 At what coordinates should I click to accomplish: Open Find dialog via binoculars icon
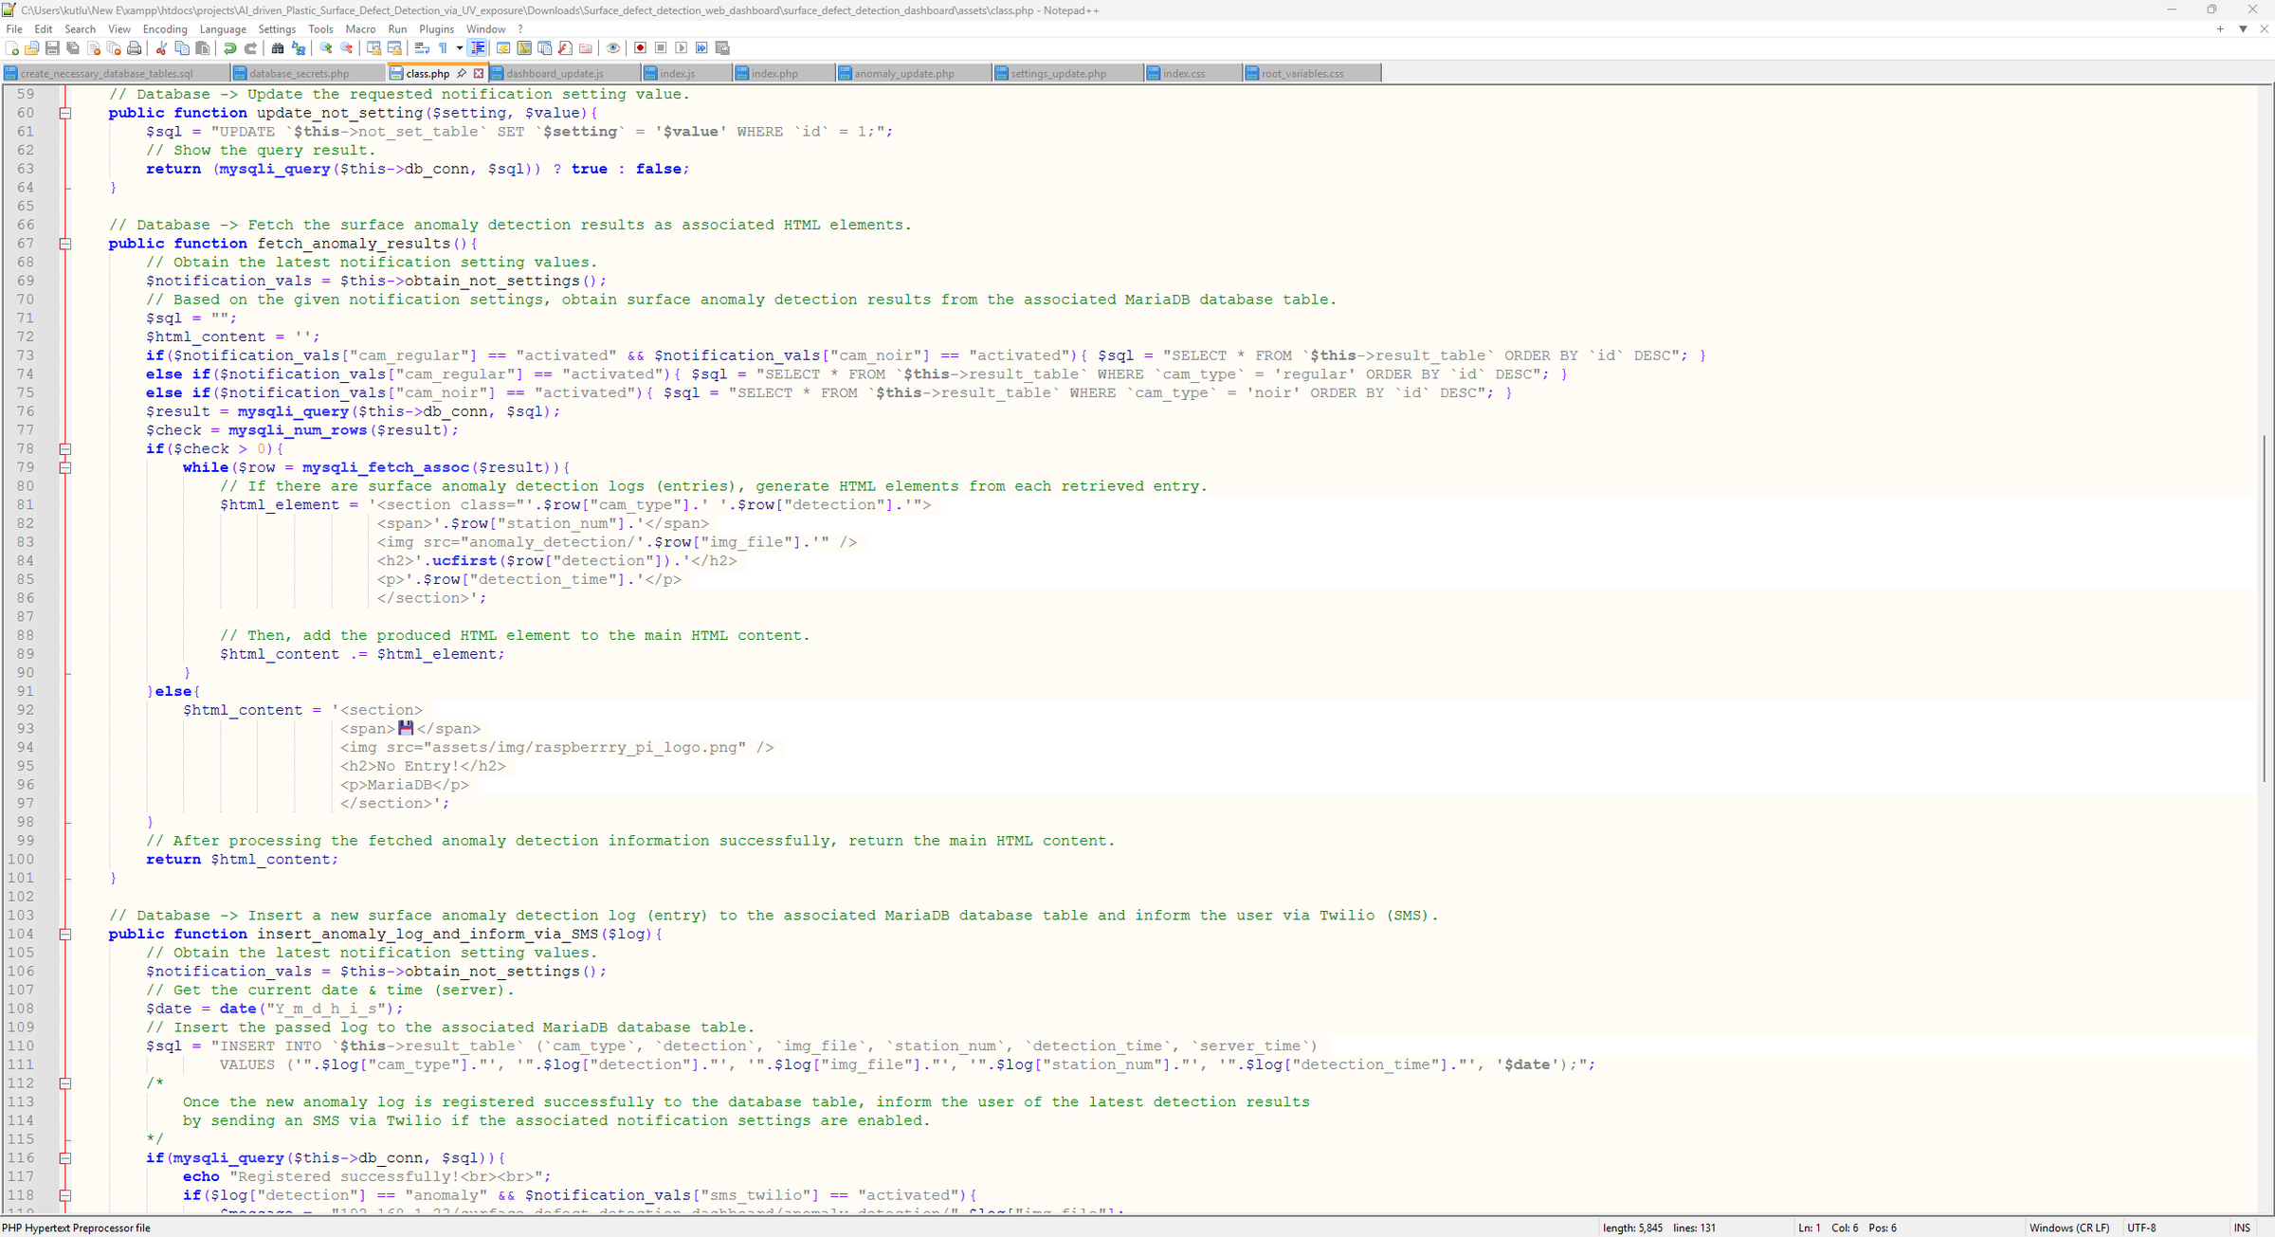(278, 48)
